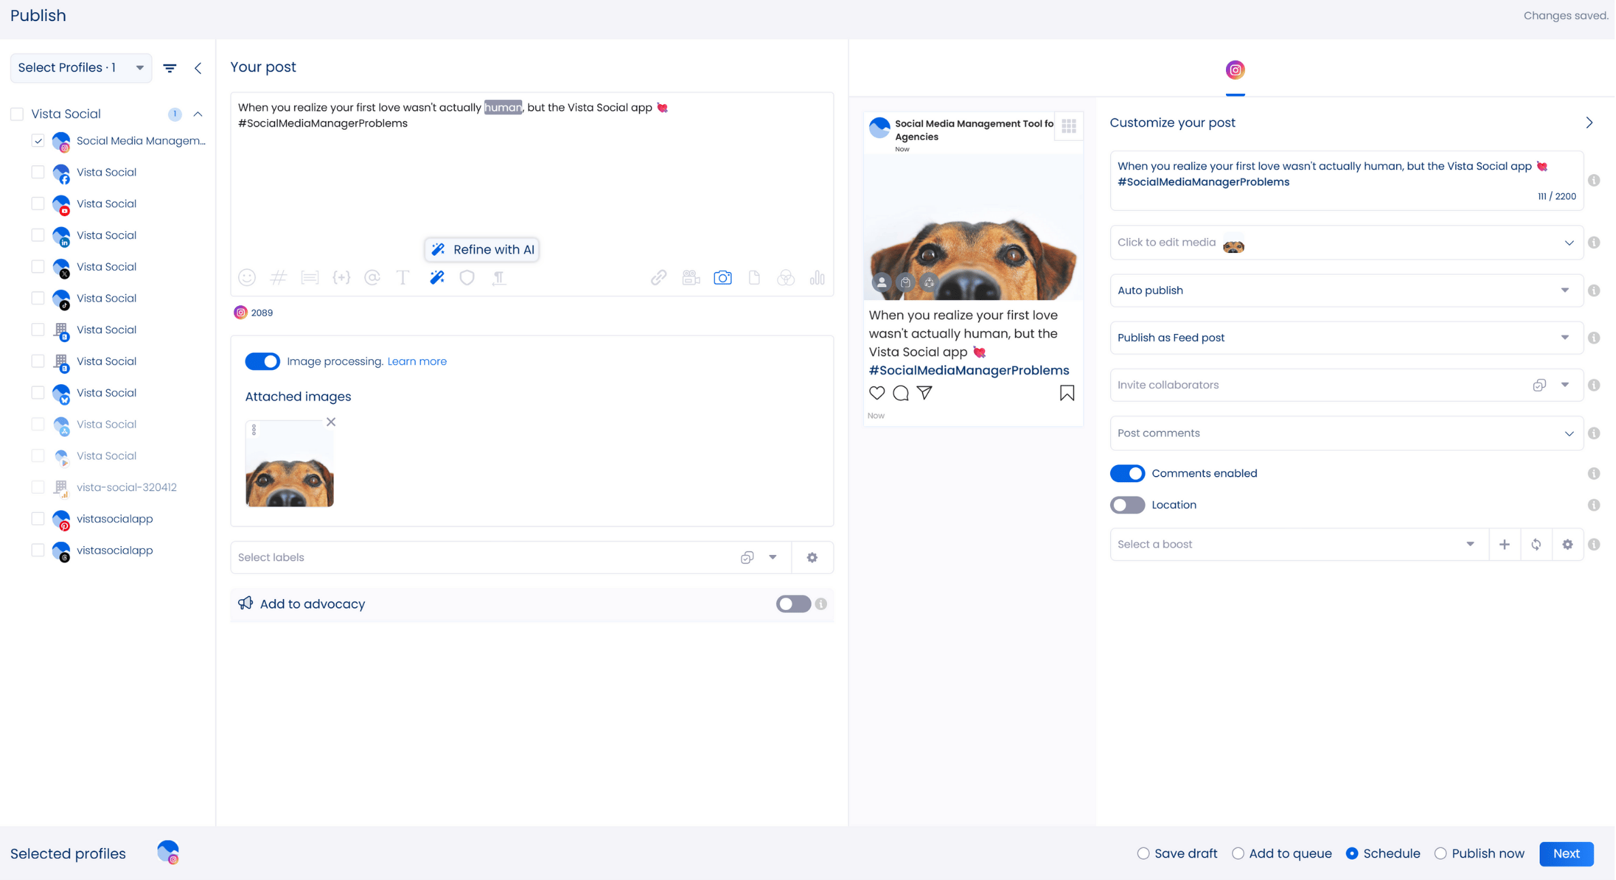Image resolution: width=1616 pixels, height=880 pixels.
Task: Click the attached dog image thumbnail
Action: pyautogui.click(x=289, y=469)
